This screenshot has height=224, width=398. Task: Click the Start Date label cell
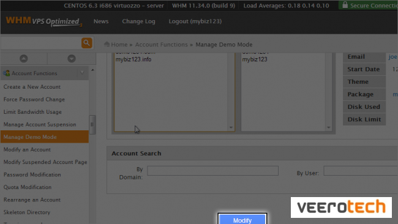coord(364,69)
